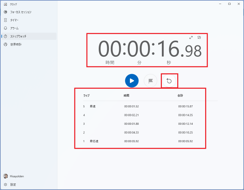The width and height of the screenshot is (244, 190).
Task: Start the stopwatch with the blue play button
Action: click(x=132, y=81)
